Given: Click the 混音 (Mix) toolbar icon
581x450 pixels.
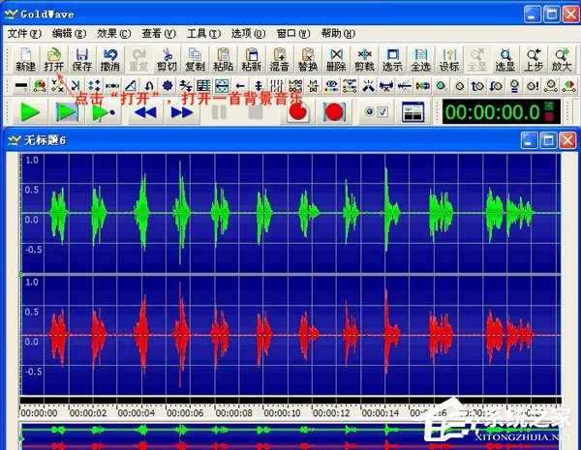Looking at the screenshot, I should [x=280, y=59].
